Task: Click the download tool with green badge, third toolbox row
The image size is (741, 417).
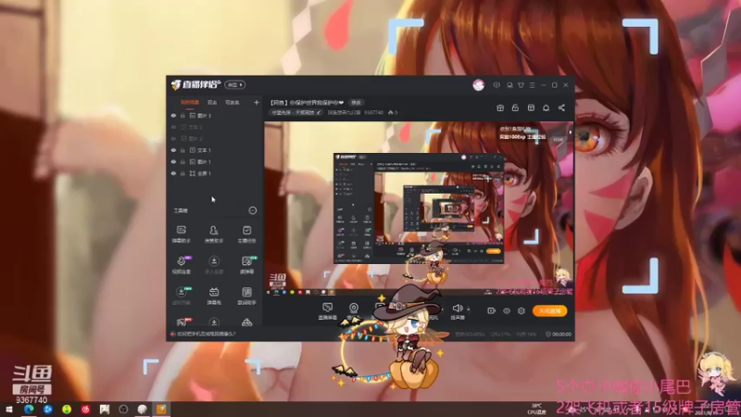Action: (x=182, y=296)
